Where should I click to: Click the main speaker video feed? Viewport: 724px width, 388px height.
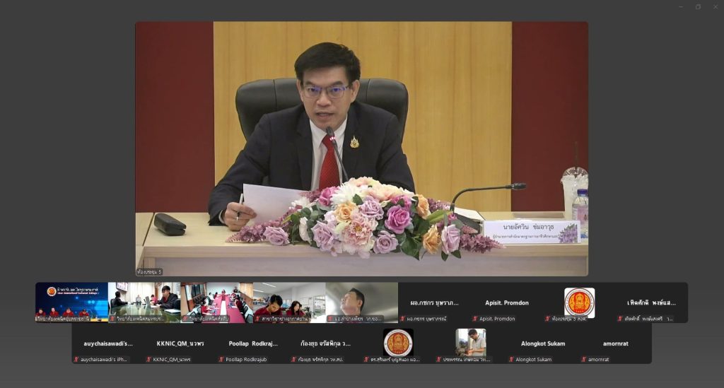361,148
